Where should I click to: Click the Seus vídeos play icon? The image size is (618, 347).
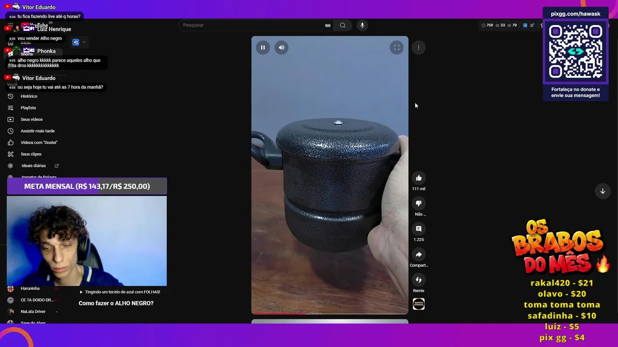(x=11, y=120)
